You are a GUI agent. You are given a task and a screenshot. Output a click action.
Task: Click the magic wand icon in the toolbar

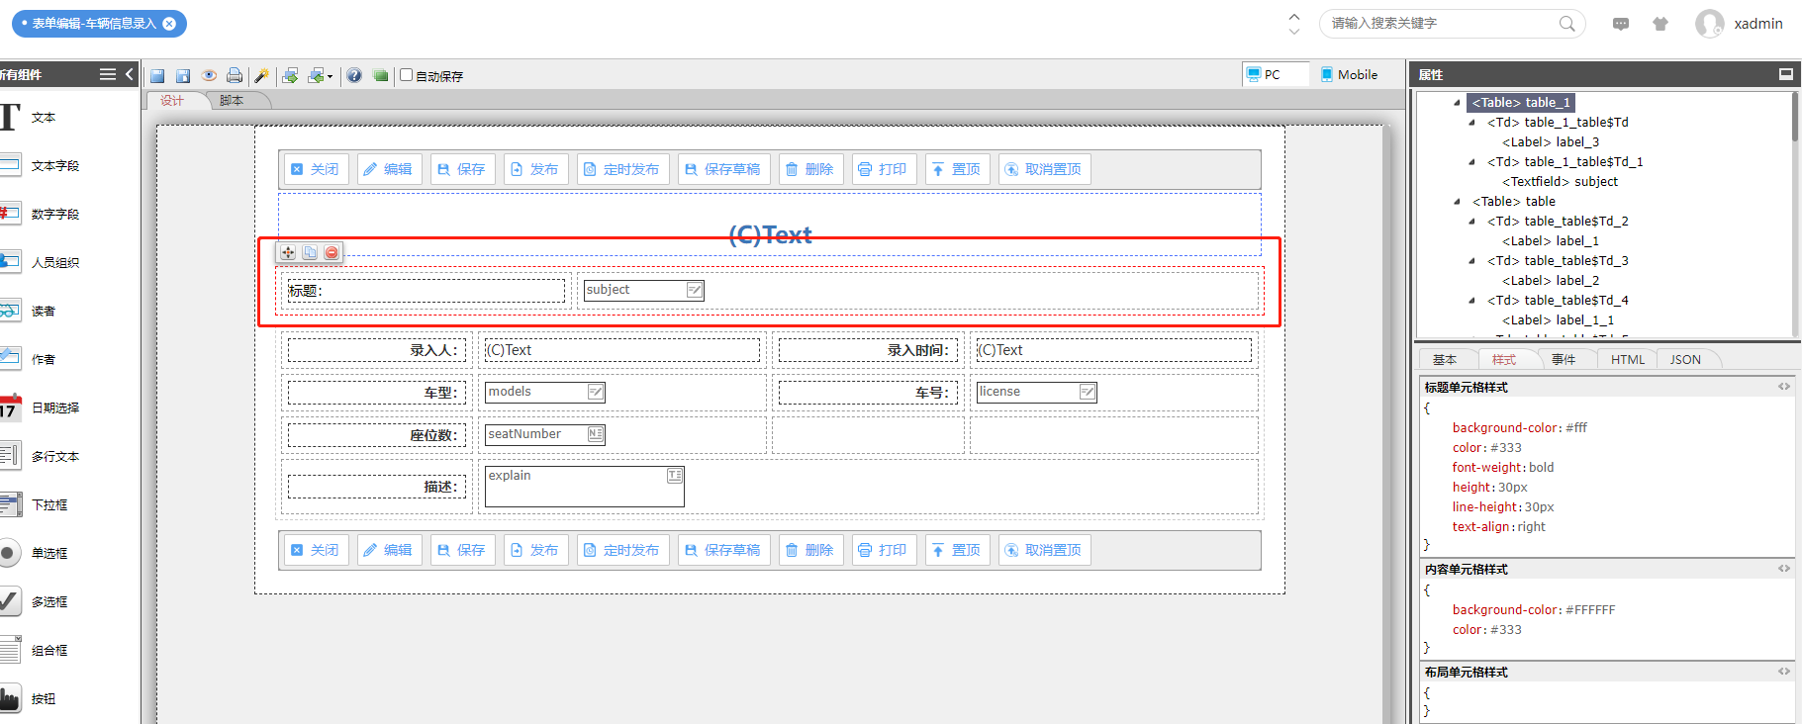click(261, 75)
